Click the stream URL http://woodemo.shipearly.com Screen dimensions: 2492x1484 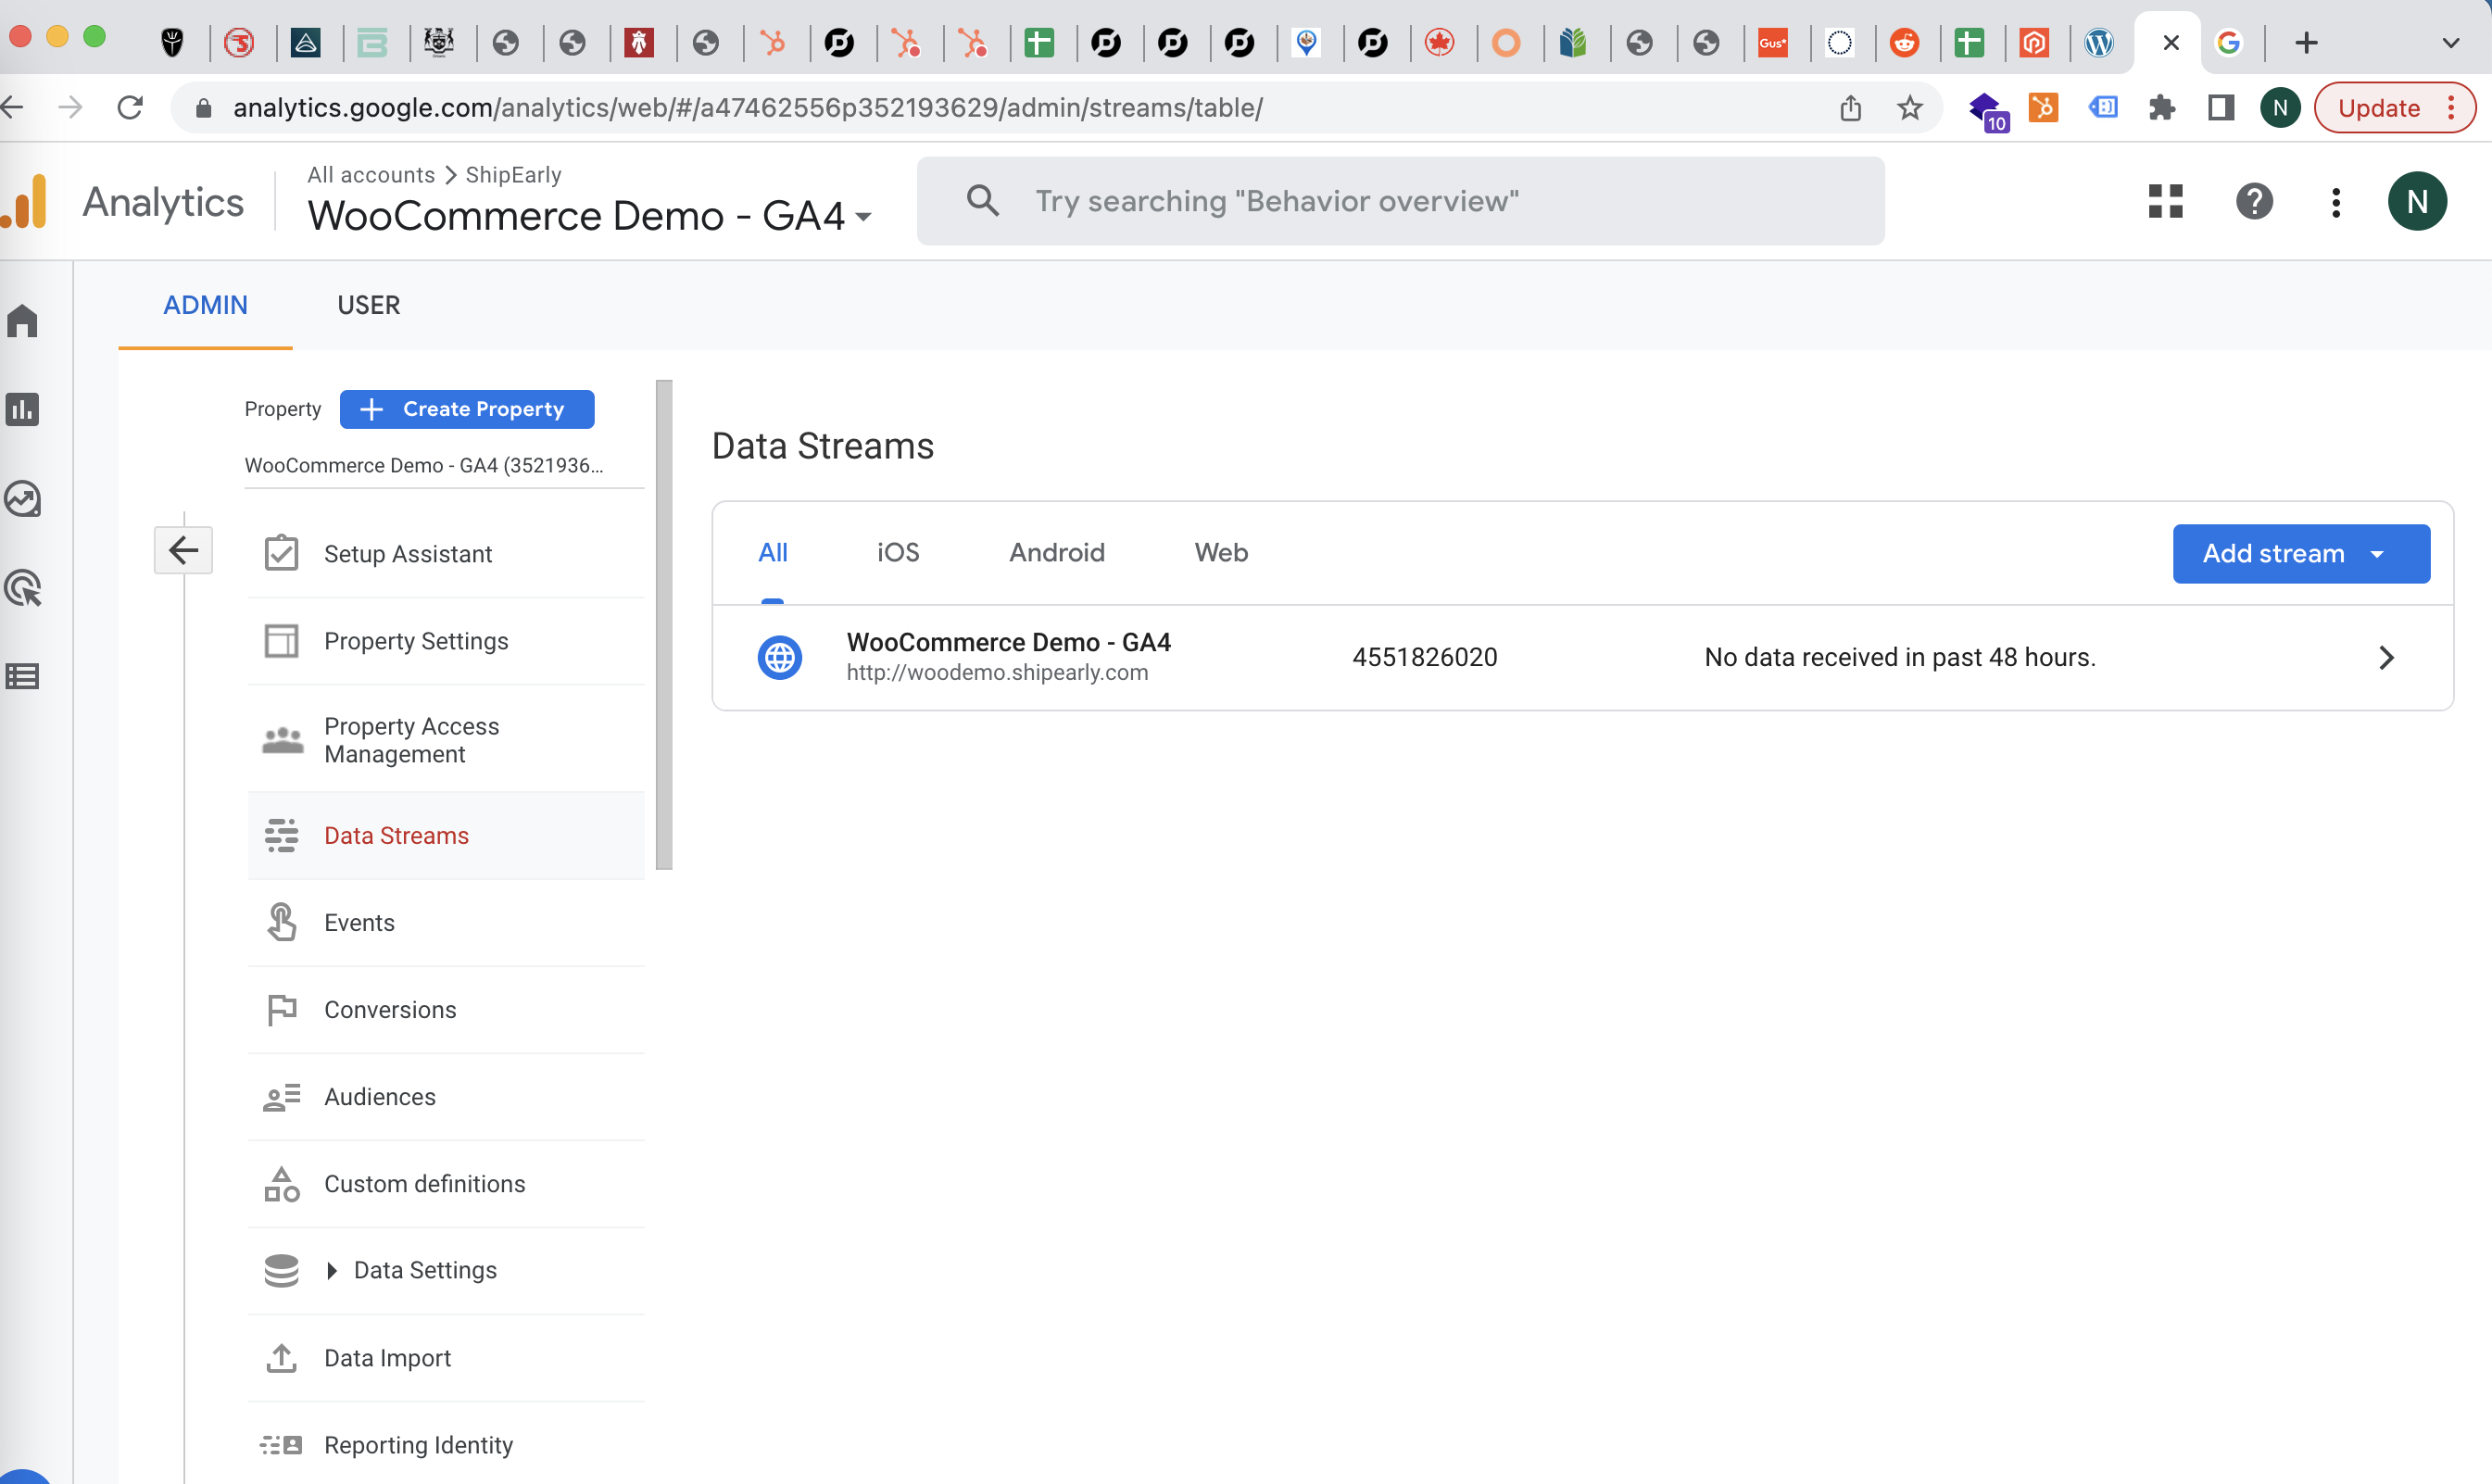point(997,673)
